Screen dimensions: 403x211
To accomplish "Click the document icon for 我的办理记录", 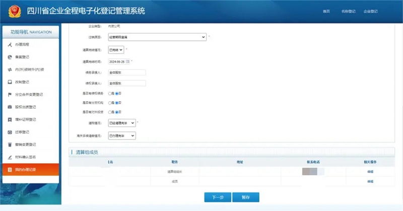I will click(x=10, y=170).
